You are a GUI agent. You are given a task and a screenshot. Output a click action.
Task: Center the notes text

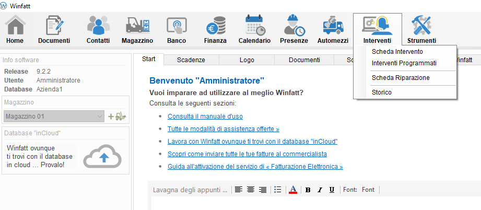click(251, 190)
